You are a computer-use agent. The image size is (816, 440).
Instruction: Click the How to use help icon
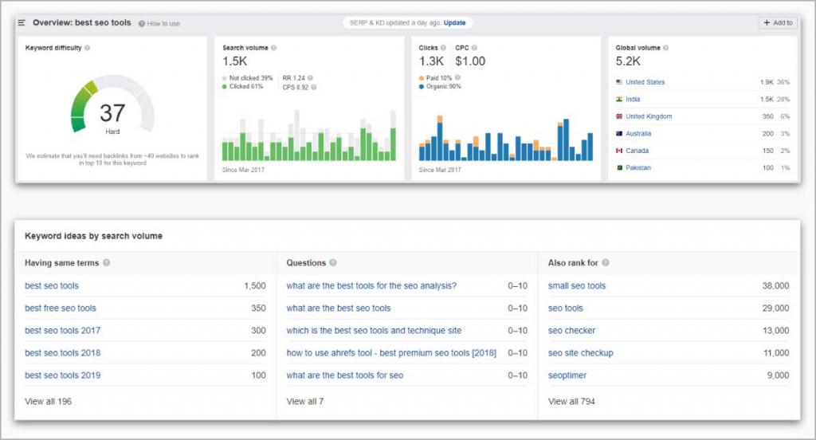click(x=142, y=23)
